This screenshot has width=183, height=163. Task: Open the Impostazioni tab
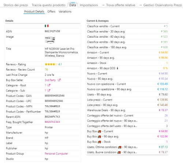[89, 5]
